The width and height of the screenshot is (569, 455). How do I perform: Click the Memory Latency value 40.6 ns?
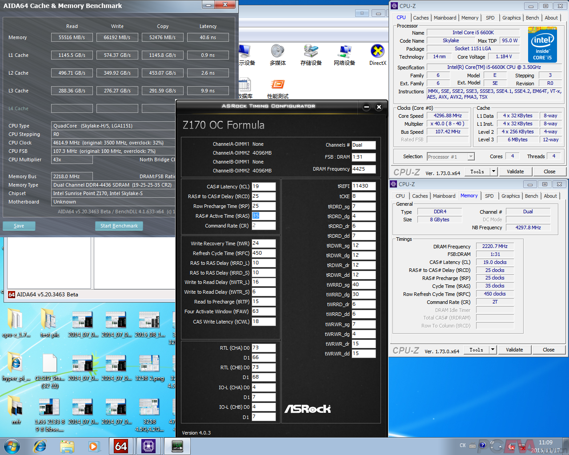coord(208,37)
